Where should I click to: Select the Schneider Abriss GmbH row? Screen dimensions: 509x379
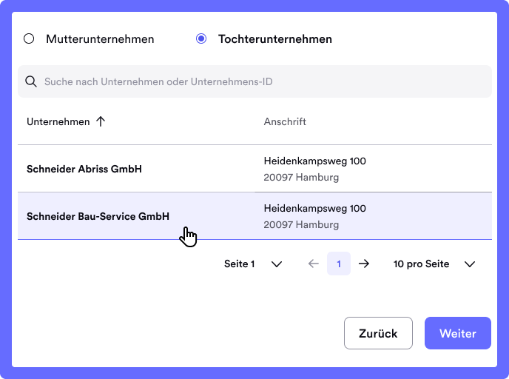click(x=254, y=169)
